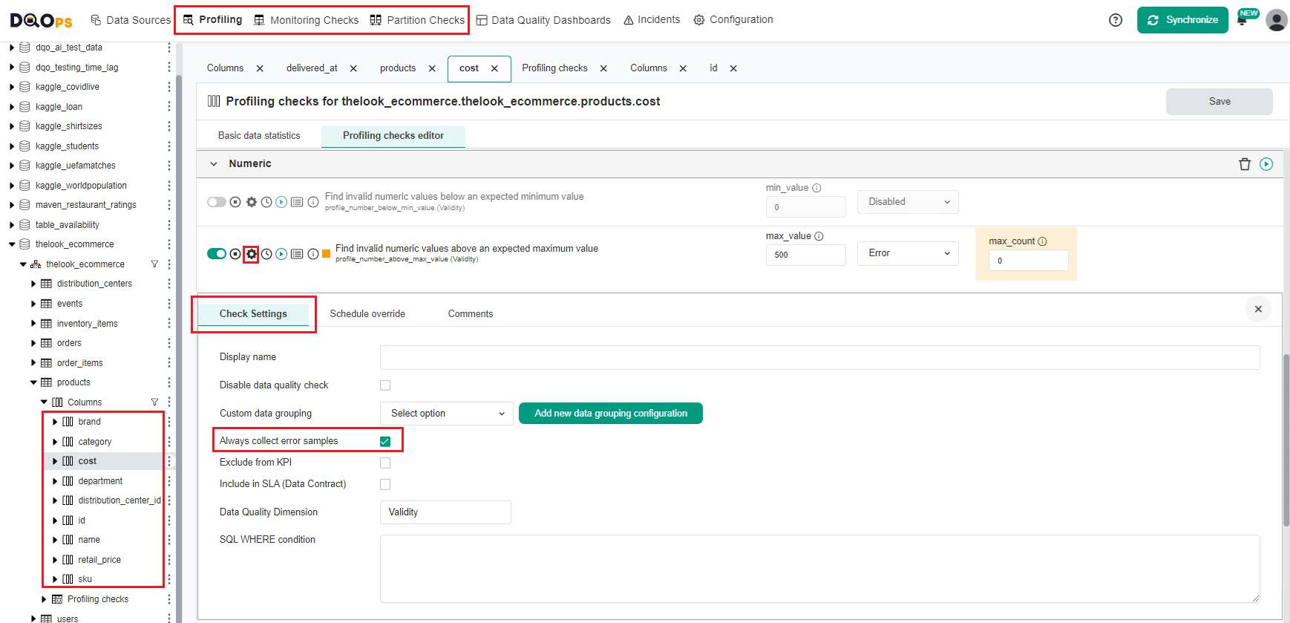This screenshot has height=623, width=1290.
Task: Open the three-dot menu for the cost column
Action: point(169,461)
